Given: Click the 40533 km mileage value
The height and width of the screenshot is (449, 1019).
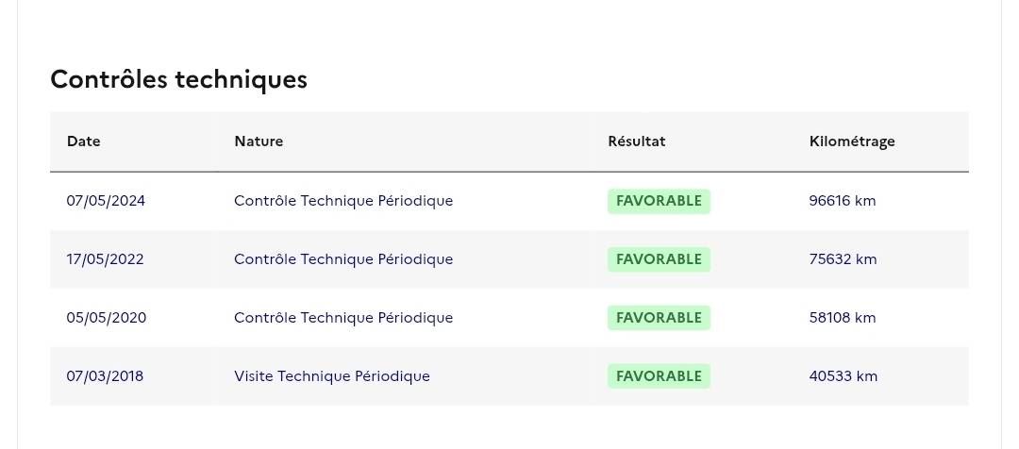Looking at the screenshot, I should [x=843, y=376].
